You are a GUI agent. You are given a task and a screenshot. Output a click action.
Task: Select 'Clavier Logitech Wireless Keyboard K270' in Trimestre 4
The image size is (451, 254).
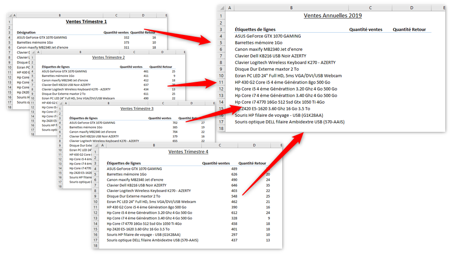[149, 191]
